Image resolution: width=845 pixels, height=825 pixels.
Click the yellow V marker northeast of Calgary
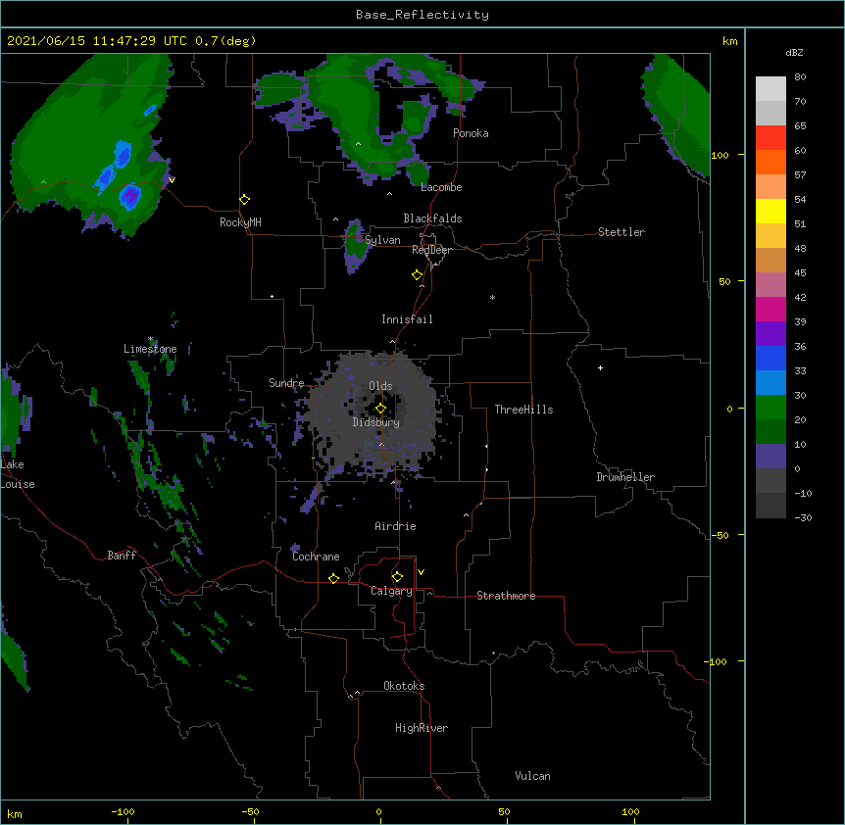(421, 572)
